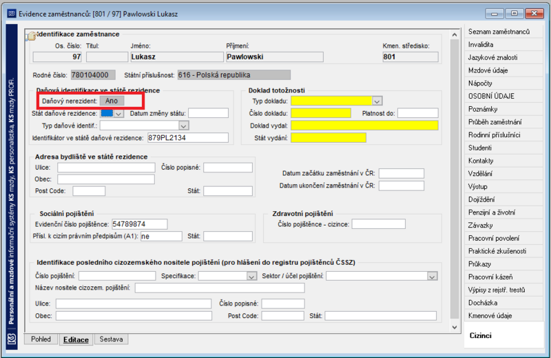Select Kontakty in the side menu
This screenshot has height=358, width=551.
[503, 161]
